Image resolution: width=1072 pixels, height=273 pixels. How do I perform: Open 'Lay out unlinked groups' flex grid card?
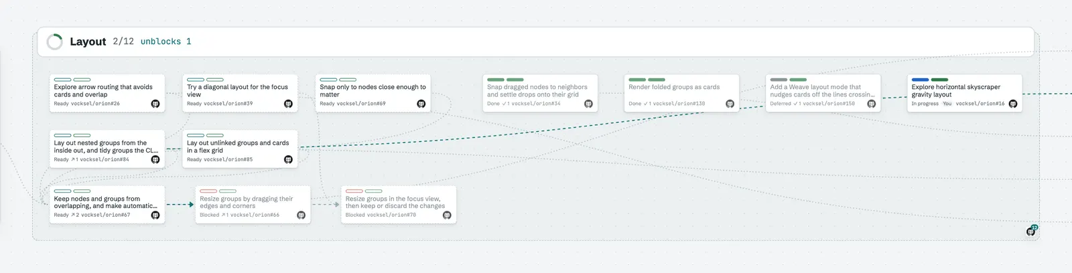(240, 149)
